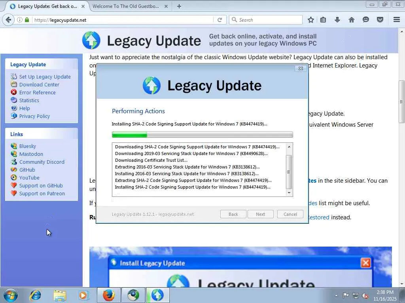Screen dimensions: 405x303
Task: Open Privacy Policy sidebar link
Action: click(x=35, y=116)
